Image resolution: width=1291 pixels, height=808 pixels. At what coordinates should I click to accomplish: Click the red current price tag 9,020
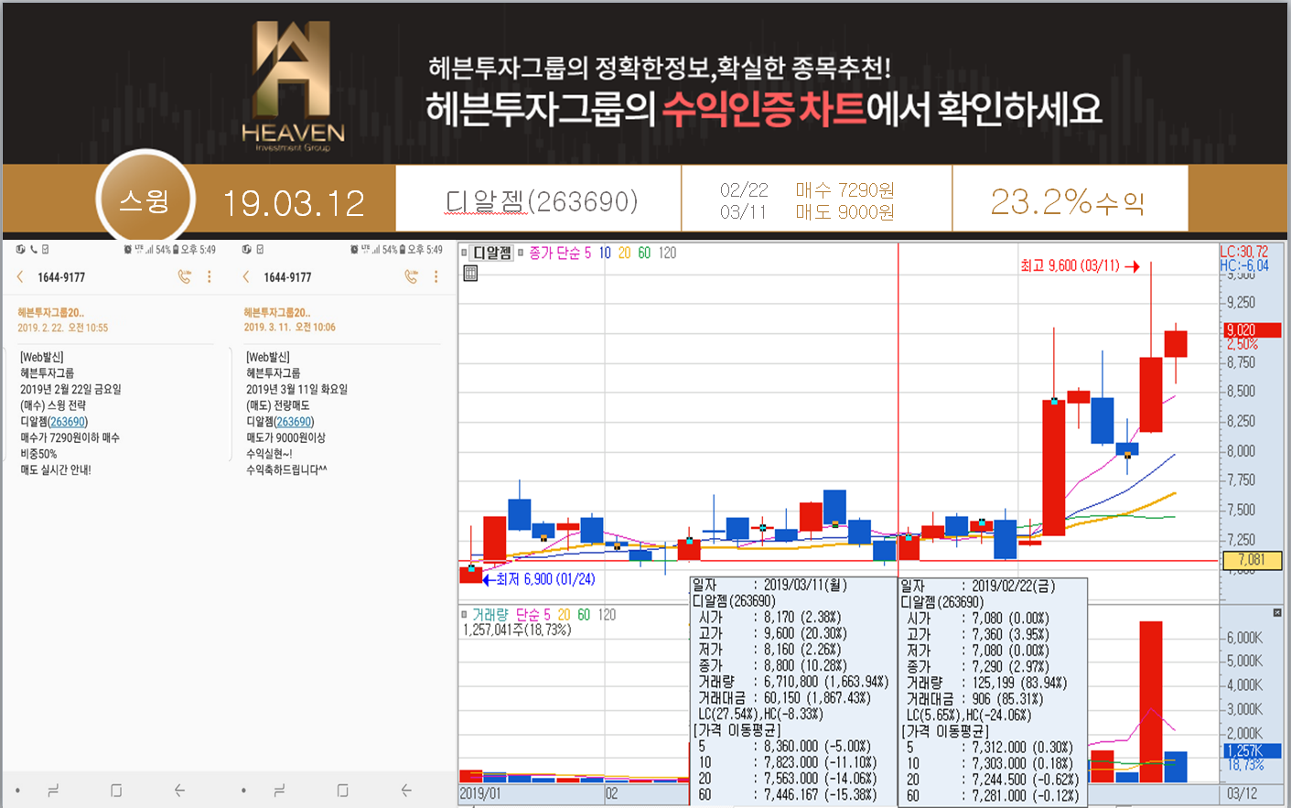click(1253, 329)
